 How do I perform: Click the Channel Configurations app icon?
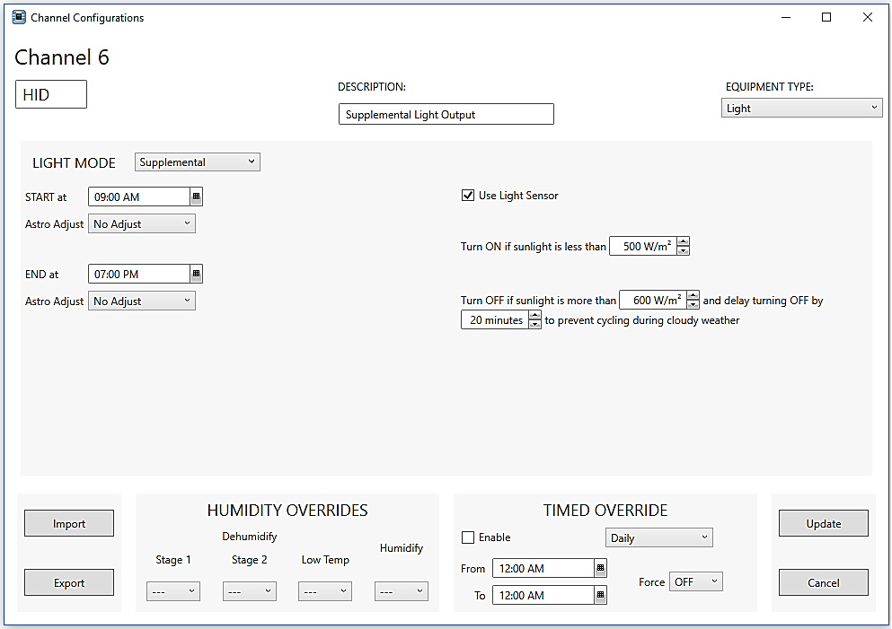click(x=19, y=17)
